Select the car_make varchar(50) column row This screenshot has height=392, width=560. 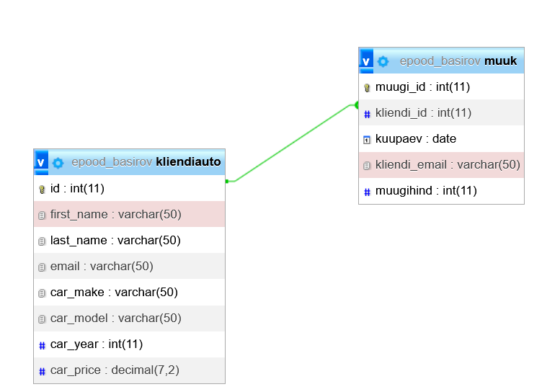pyautogui.click(x=114, y=293)
